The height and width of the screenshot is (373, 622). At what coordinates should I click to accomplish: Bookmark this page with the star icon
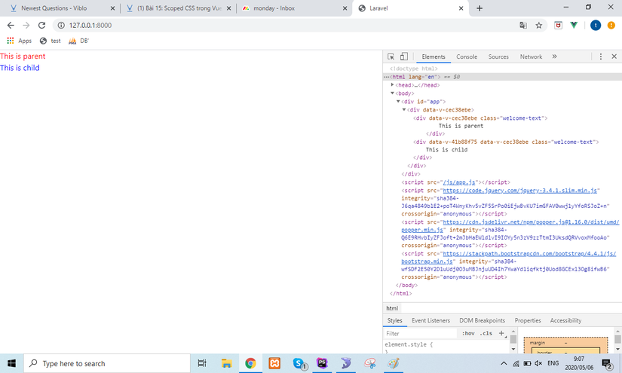[539, 25]
